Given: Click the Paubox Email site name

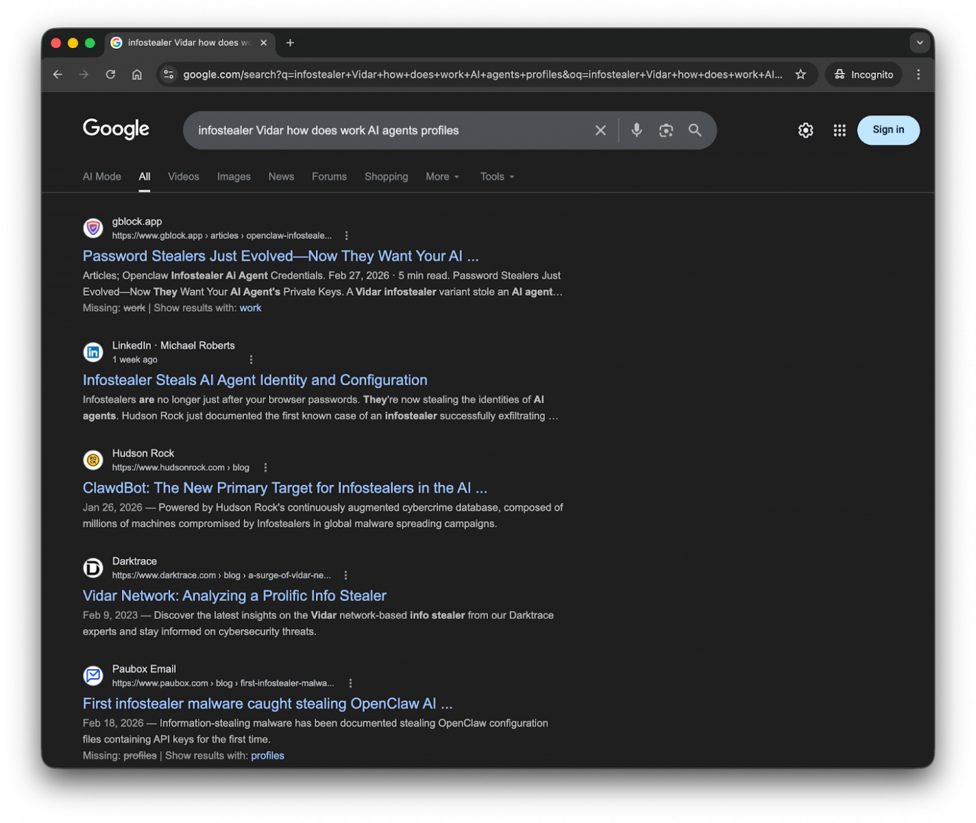Looking at the screenshot, I should 144,669.
